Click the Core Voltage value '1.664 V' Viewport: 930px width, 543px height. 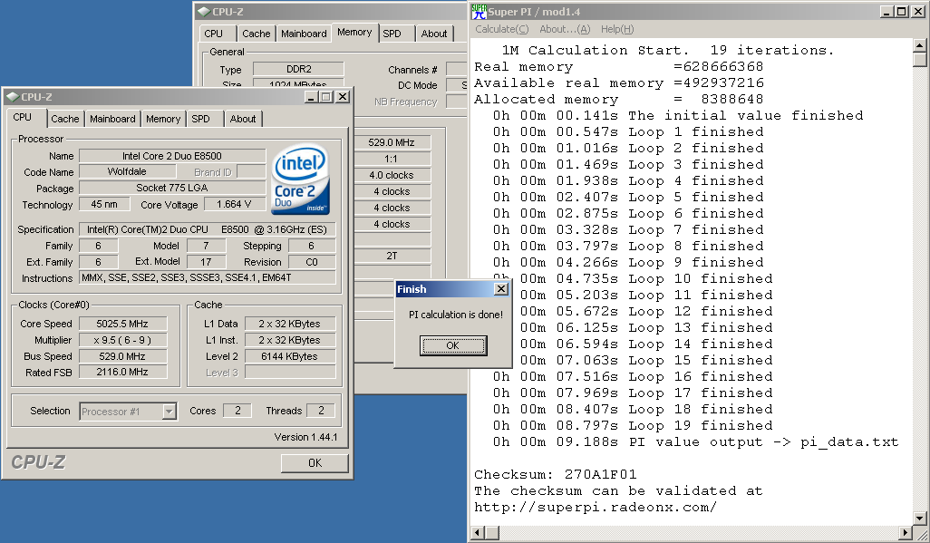pos(234,204)
